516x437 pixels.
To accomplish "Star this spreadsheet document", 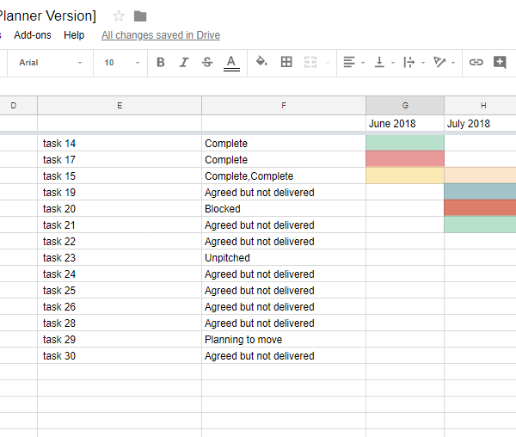I will tap(119, 16).
